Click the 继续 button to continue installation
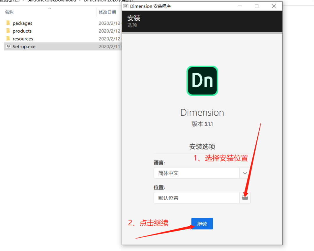The height and width of the screenshot is (251, 314). pos(202,224)
